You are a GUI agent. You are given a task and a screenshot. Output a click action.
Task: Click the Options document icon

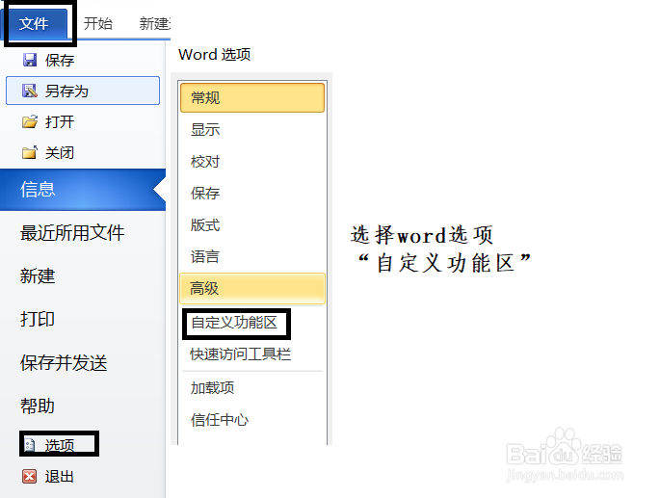click(x=30, y=445)
